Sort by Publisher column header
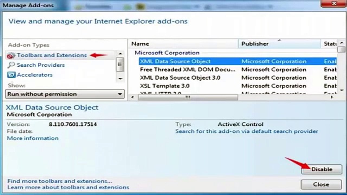This screenshot has height=195, width=347. (279, 44)
